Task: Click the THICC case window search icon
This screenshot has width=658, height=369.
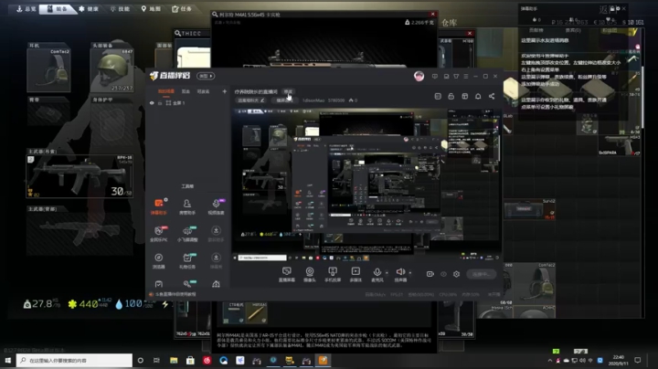Action: click(x=178, y=33)
